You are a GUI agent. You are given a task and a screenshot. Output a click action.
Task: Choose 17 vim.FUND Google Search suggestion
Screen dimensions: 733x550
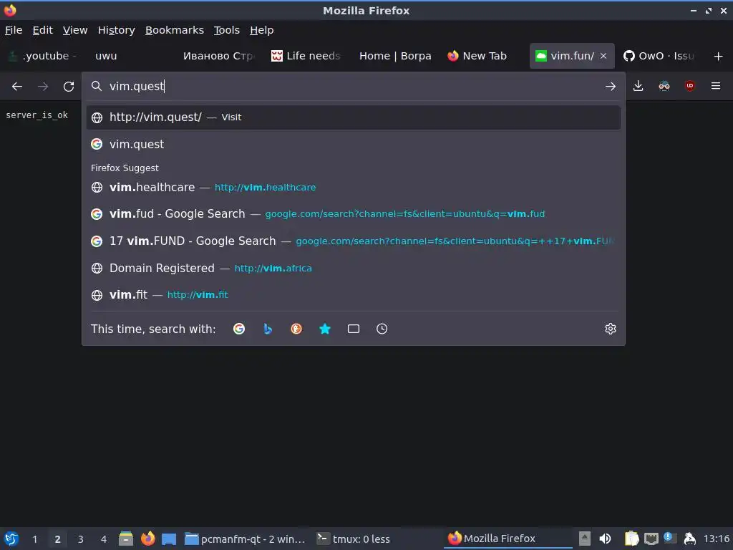[x=354, y=241]
